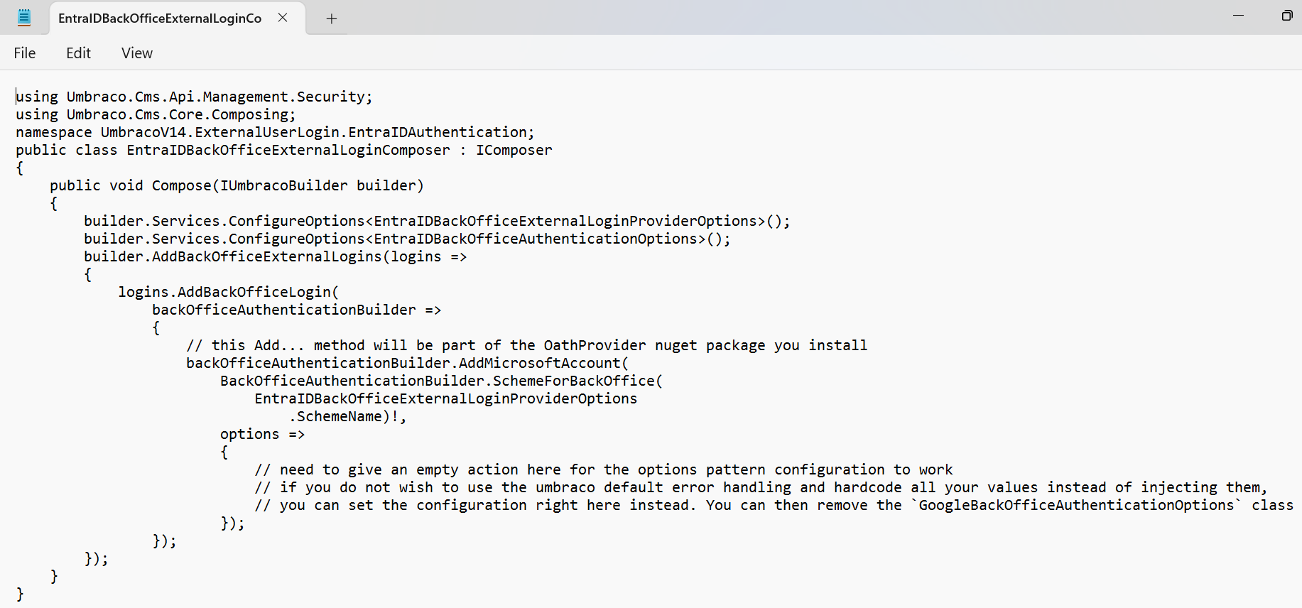The width and height of the screenshot is (1302, 608).
Task: Place cursor at 'Compose(IUmbracoBuilder builder)' method
Action: click(x=288, y=185)
